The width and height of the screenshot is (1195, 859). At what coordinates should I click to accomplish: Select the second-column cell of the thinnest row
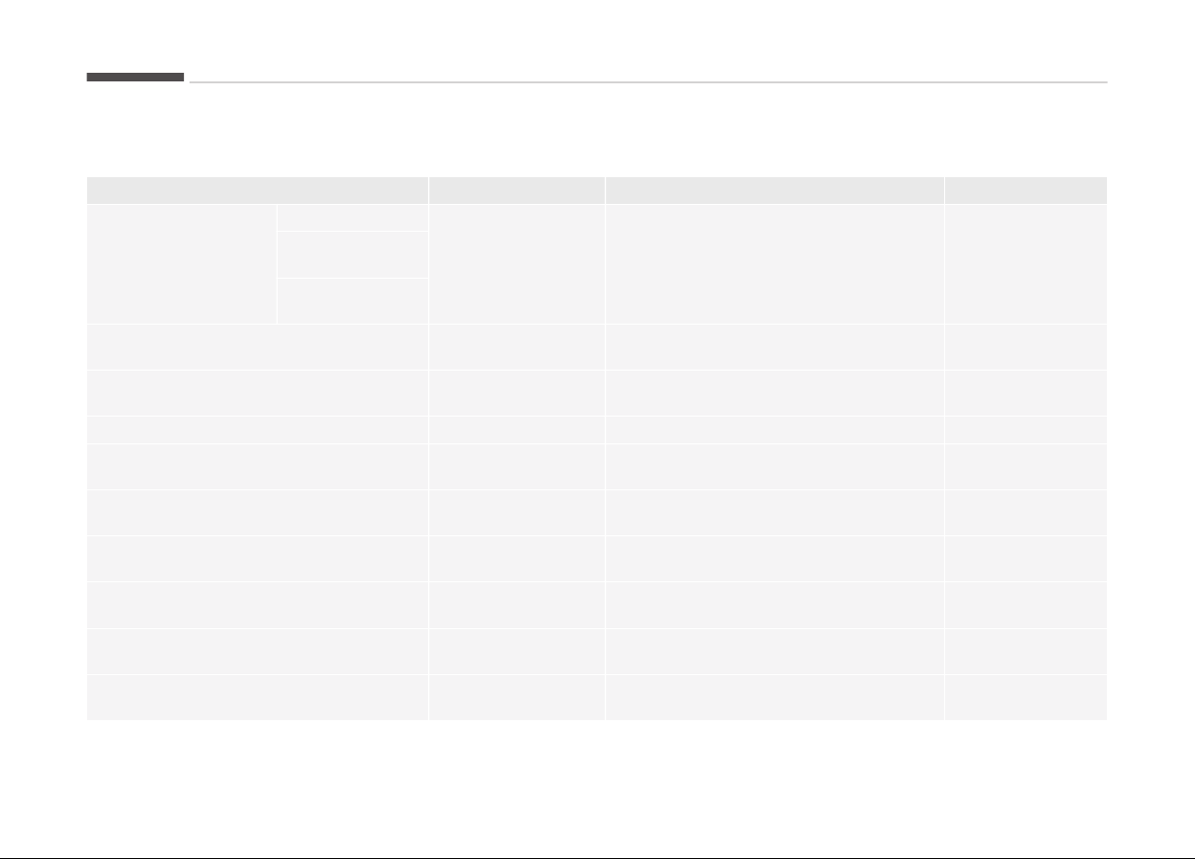click(517, 429)
